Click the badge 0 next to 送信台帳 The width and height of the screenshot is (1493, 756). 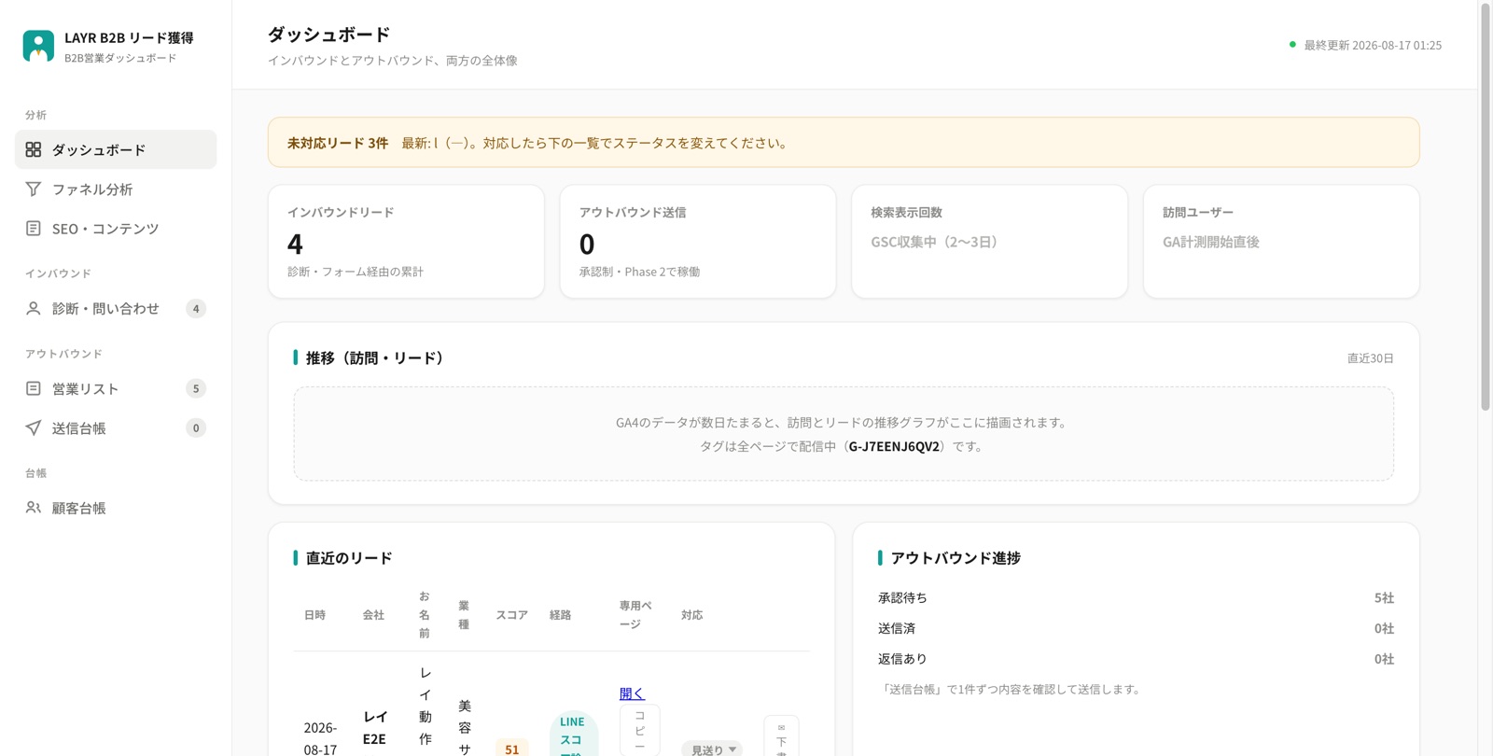[x=196, y=427]
